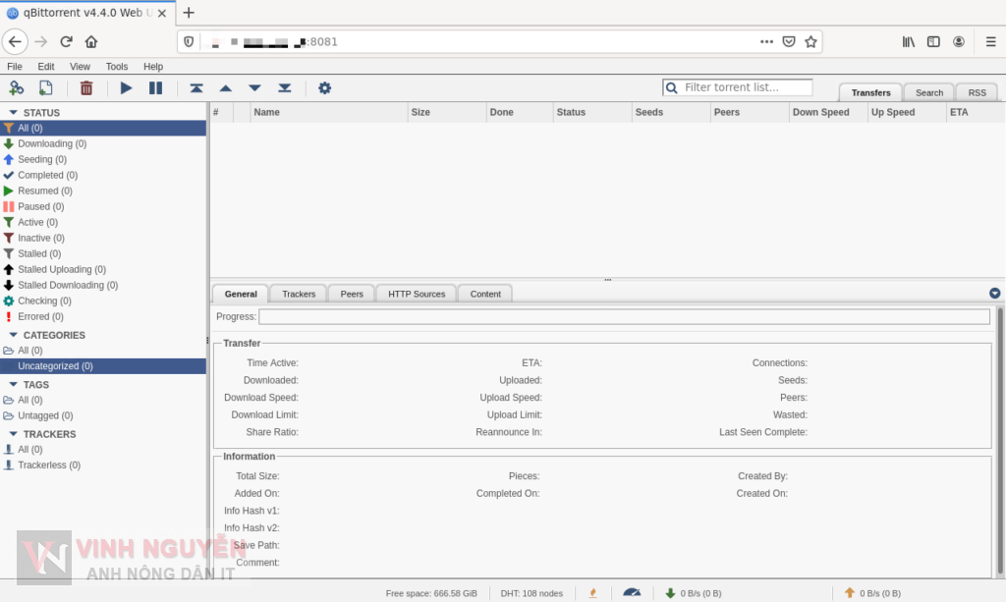Switch to the Search view
The width and height of the screenshot is (1006, 602).
pos(927,91)
